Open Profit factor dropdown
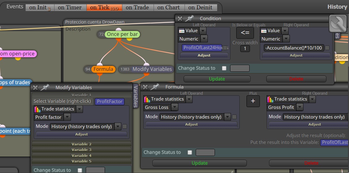Screen dimensions: 349x173 click(x=67, y=117)
